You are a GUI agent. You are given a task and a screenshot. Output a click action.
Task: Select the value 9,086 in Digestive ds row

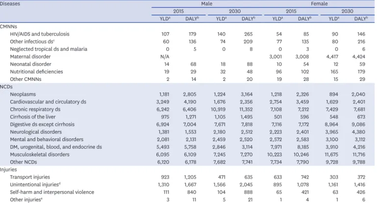pyautogui.click(x=359, y=125)
